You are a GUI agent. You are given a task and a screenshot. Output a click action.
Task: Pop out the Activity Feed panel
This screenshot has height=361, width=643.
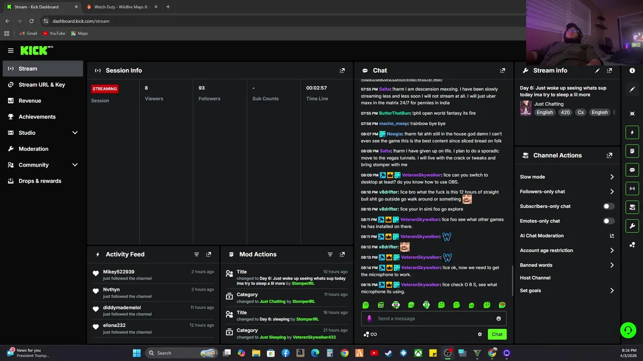208,254
